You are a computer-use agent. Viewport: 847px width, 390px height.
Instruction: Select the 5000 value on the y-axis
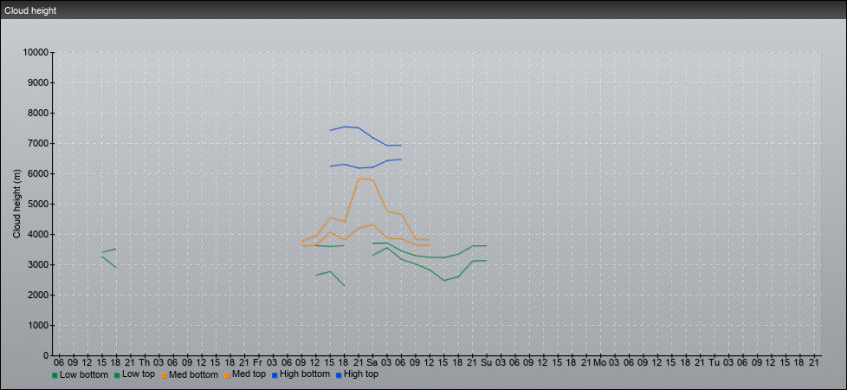(38, 204)
